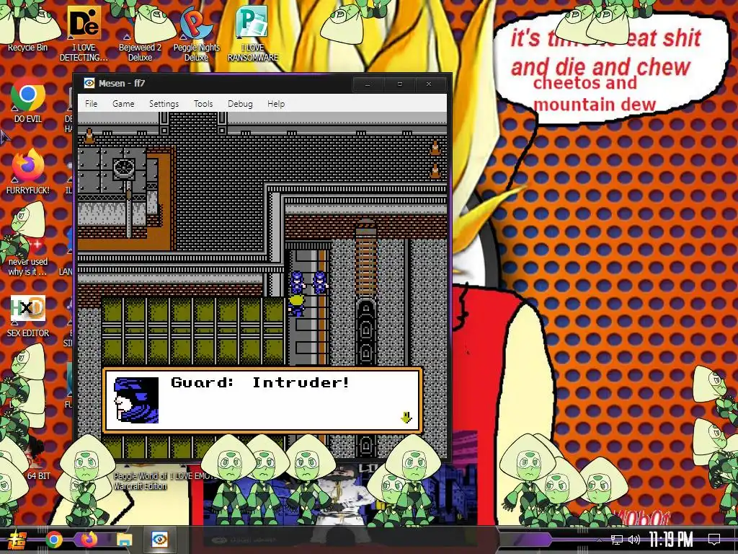
Task: Open the volume control in system tray
Action: (634, 540)
